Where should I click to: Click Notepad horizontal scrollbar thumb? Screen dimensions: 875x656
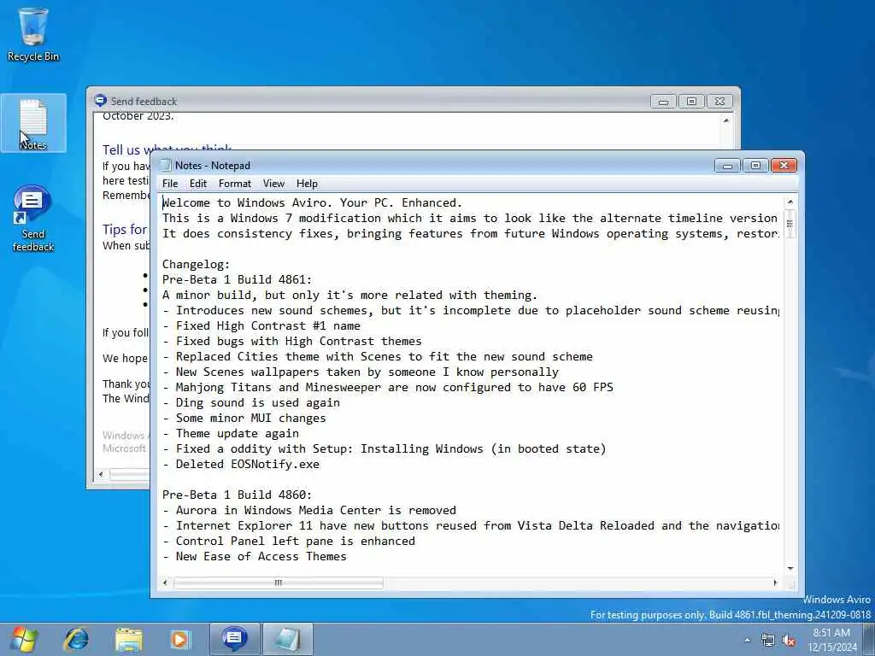point(279,583)
